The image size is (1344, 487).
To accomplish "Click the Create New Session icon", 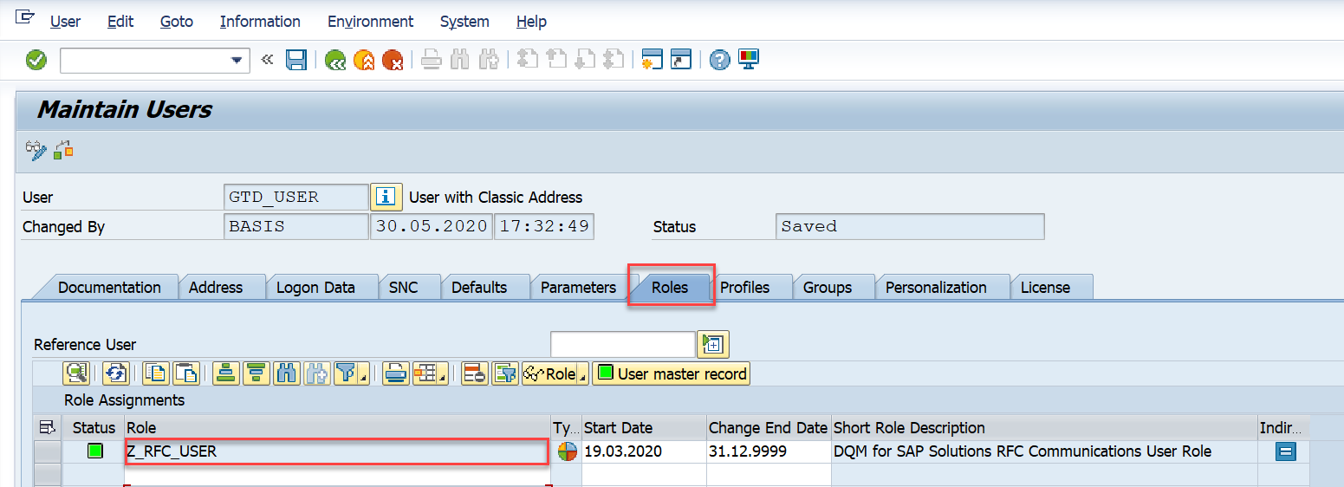I will (x=652, y=60).
